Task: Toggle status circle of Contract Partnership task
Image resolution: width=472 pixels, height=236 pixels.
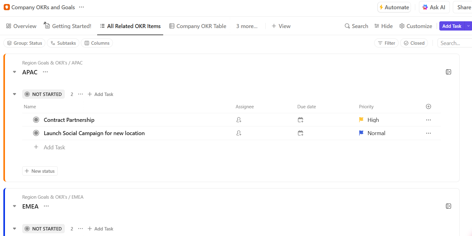Action: point(36,120)
